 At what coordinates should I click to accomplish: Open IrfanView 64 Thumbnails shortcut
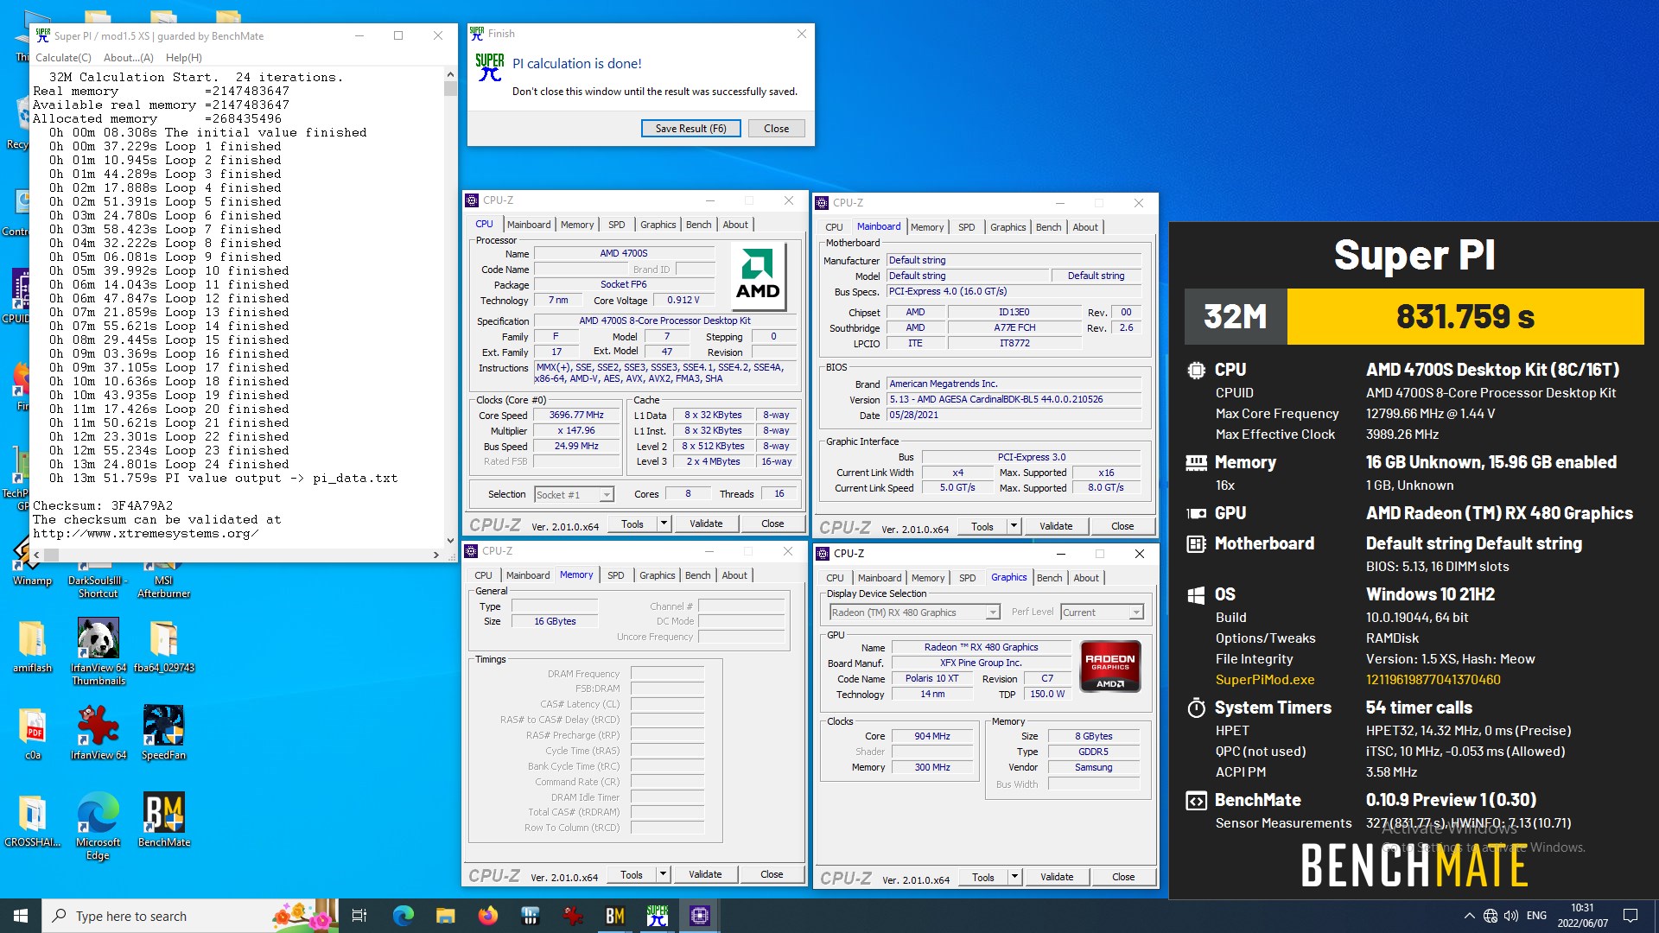[x=98, y=651]
